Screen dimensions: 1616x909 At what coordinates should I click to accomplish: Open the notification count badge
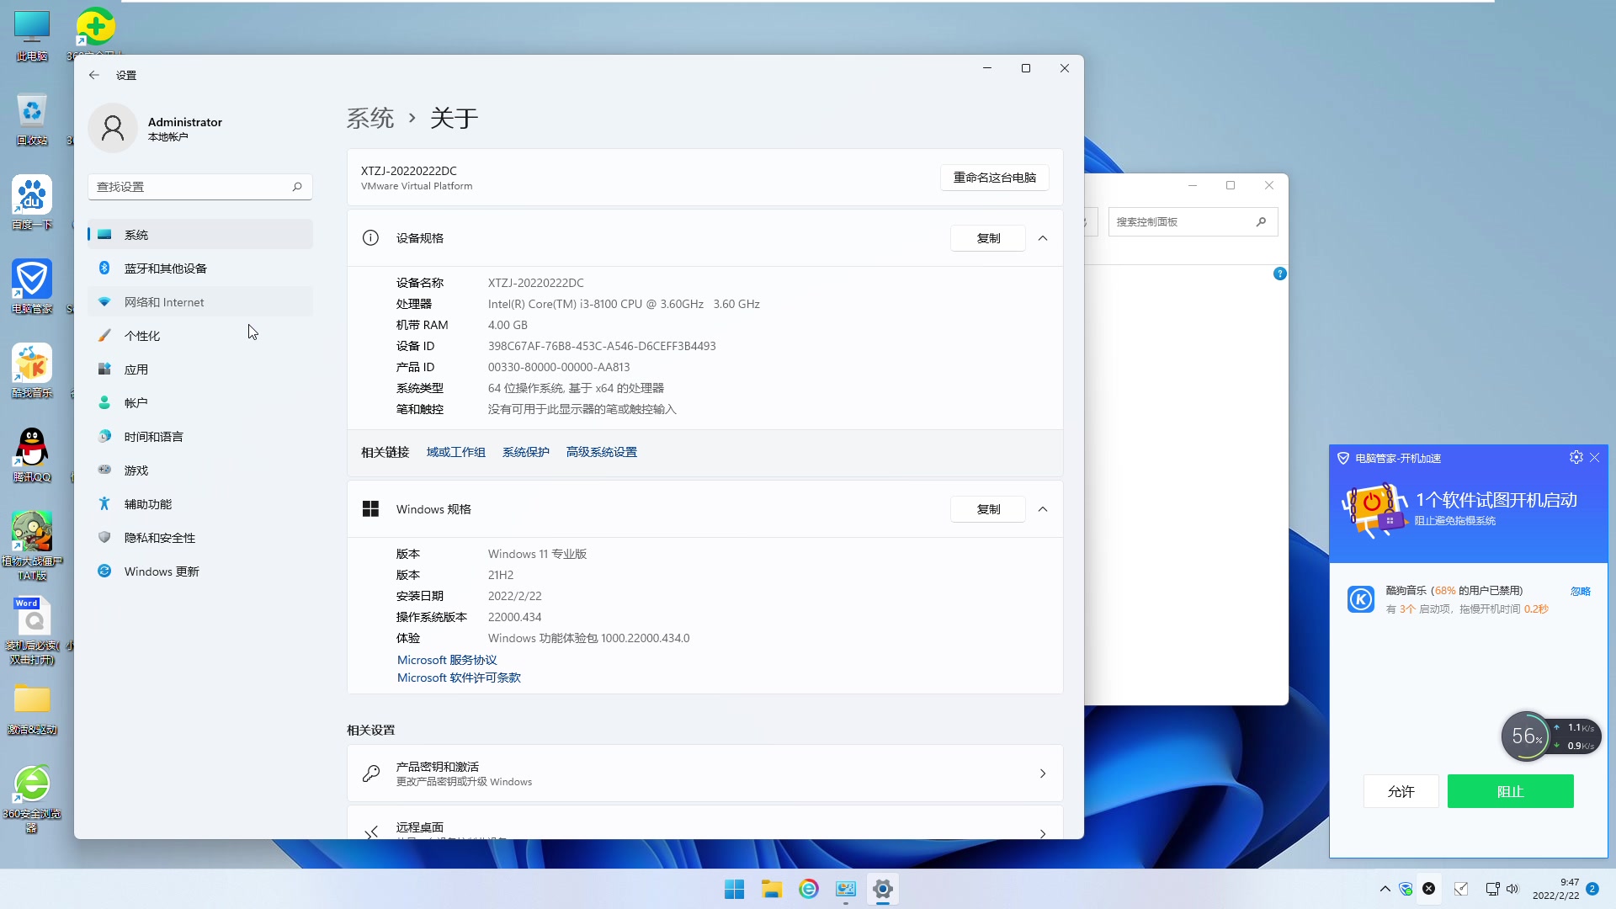[x=1592, y=889]
